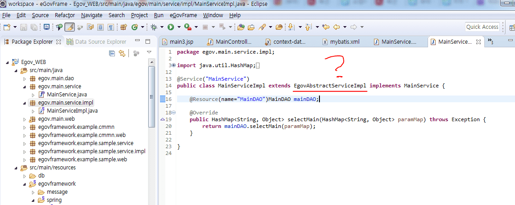Close the Package Explorer tab
This screenshot has width=515, height=205.
59,42
